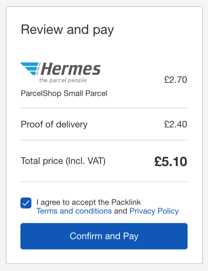Screen dimensions: 208x271
Task: Click the Review and pay heading
Action: point(67,30)
